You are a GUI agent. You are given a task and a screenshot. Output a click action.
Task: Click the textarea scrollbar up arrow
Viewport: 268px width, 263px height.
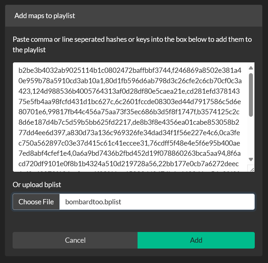251,68
